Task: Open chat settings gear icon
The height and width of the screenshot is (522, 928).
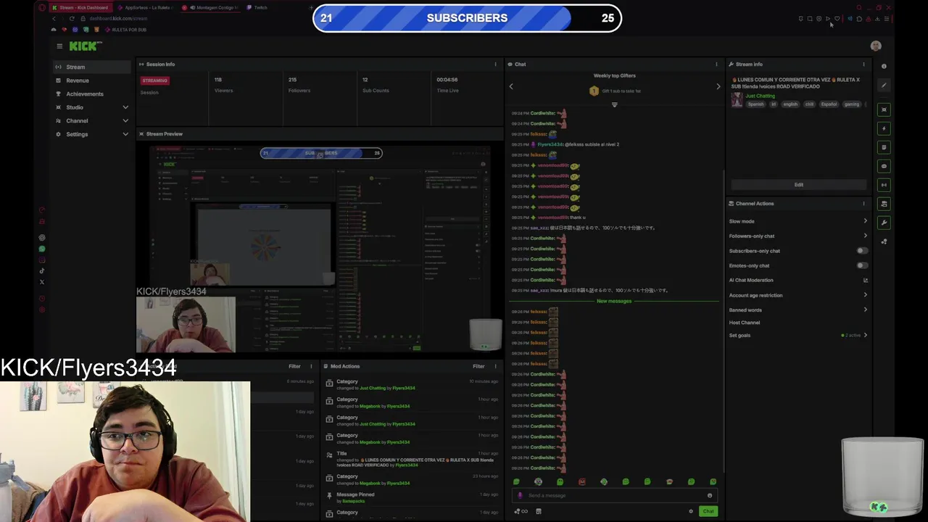Action: (x=691, y=511)
